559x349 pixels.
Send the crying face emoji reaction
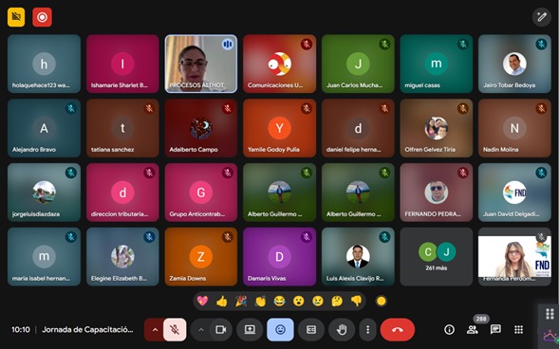point(318,302)
